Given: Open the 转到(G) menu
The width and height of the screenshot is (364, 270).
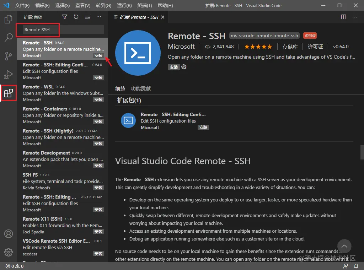Looking at the screenshot, I should click(104, 5).
